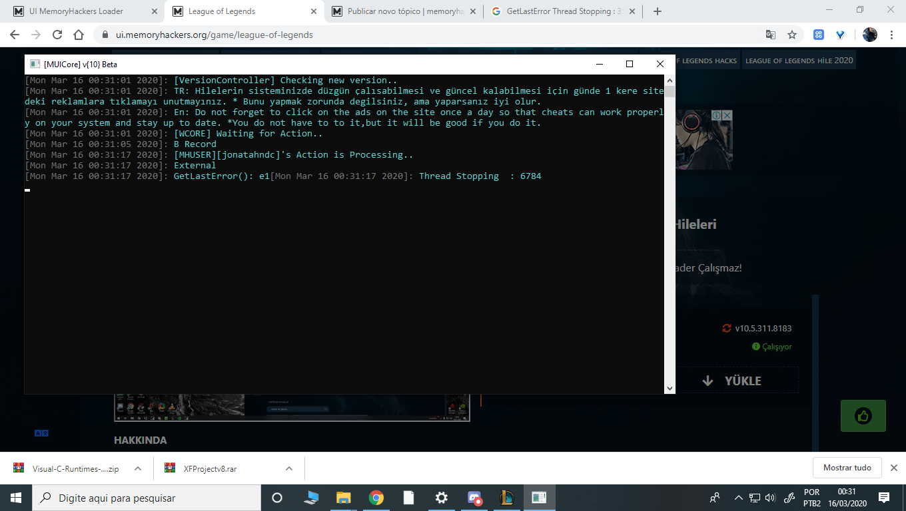
Task: Open the computer icon app in taskbar
Action: 311,498
